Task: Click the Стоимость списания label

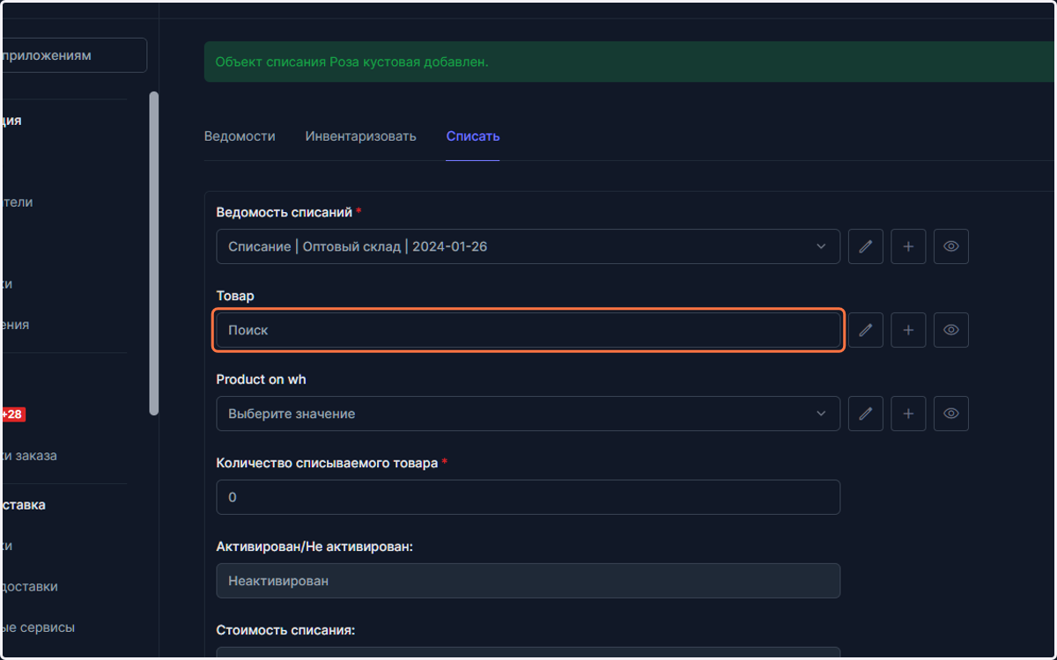Action: coord(285,630)
